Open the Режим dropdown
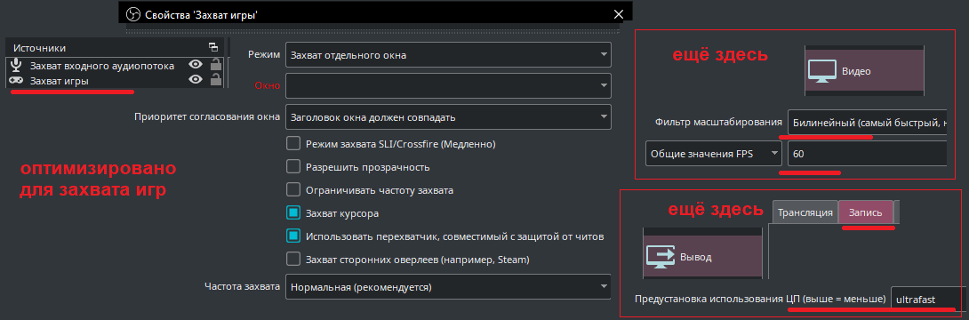The image size is (969, 320). tap(448, 55)
